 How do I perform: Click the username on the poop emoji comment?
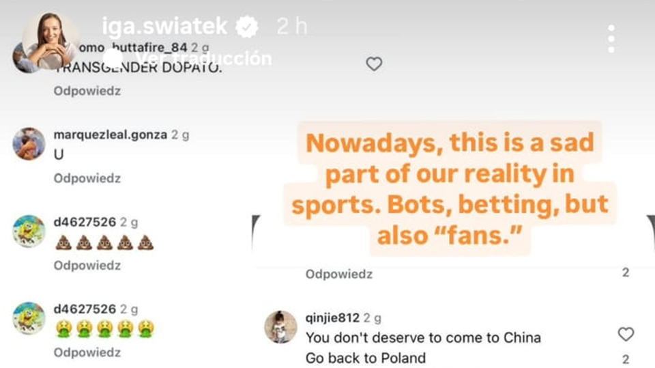(x=85, y=222)
